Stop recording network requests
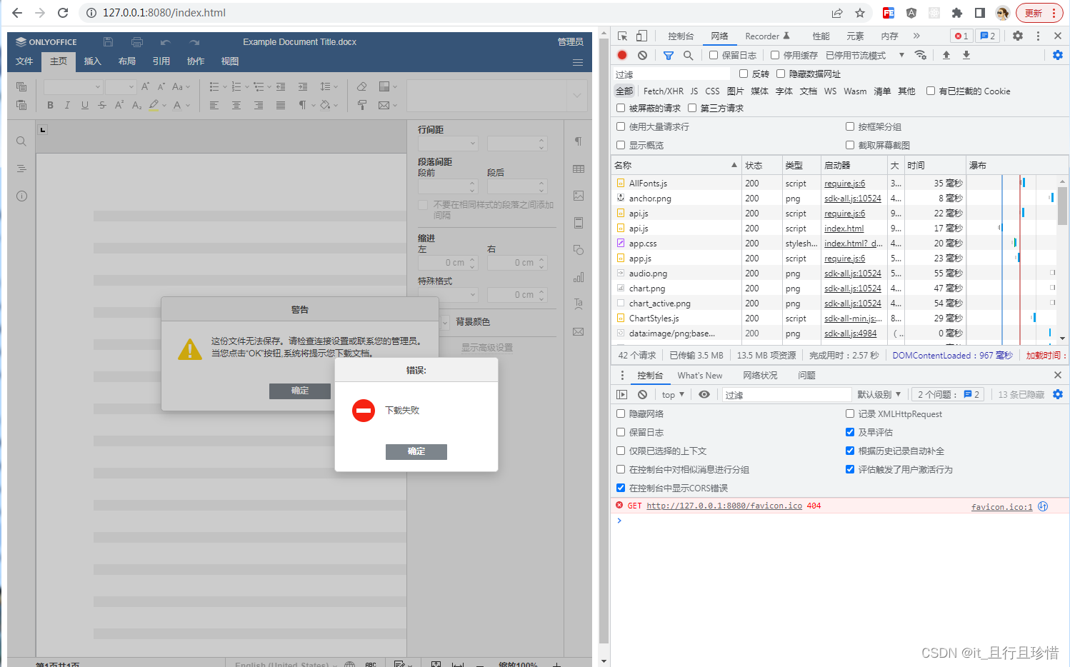Image resolution: width=1070 pixels, height=667 pixels. (x=621, y=54)
